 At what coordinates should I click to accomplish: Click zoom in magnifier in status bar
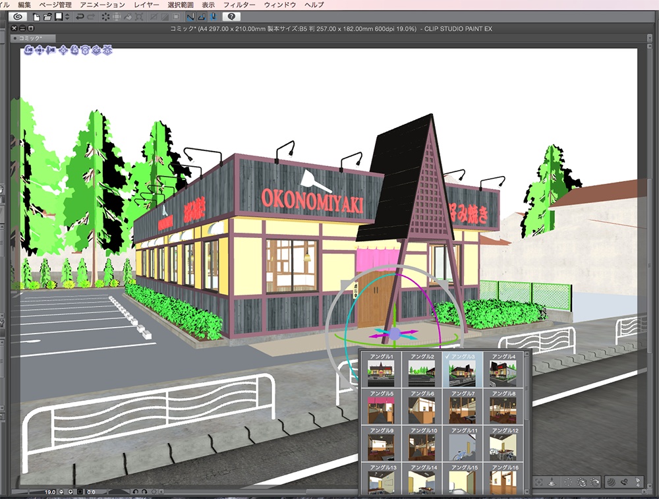(x=71, y=492)
